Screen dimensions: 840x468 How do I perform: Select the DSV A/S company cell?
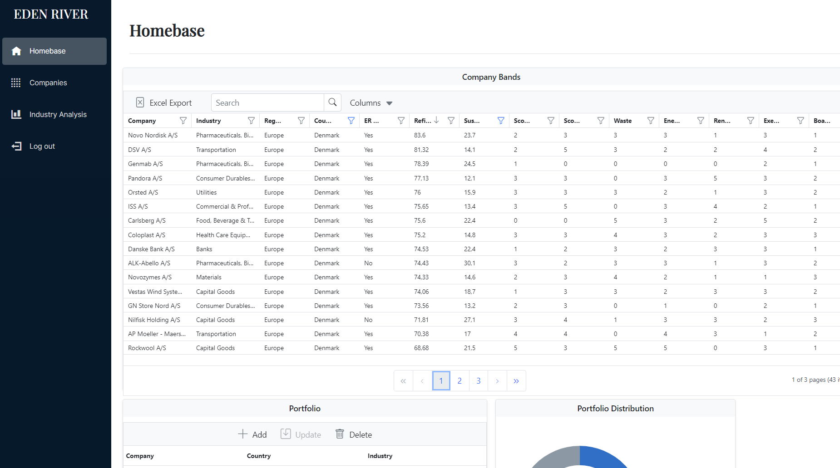coord(158,150)
